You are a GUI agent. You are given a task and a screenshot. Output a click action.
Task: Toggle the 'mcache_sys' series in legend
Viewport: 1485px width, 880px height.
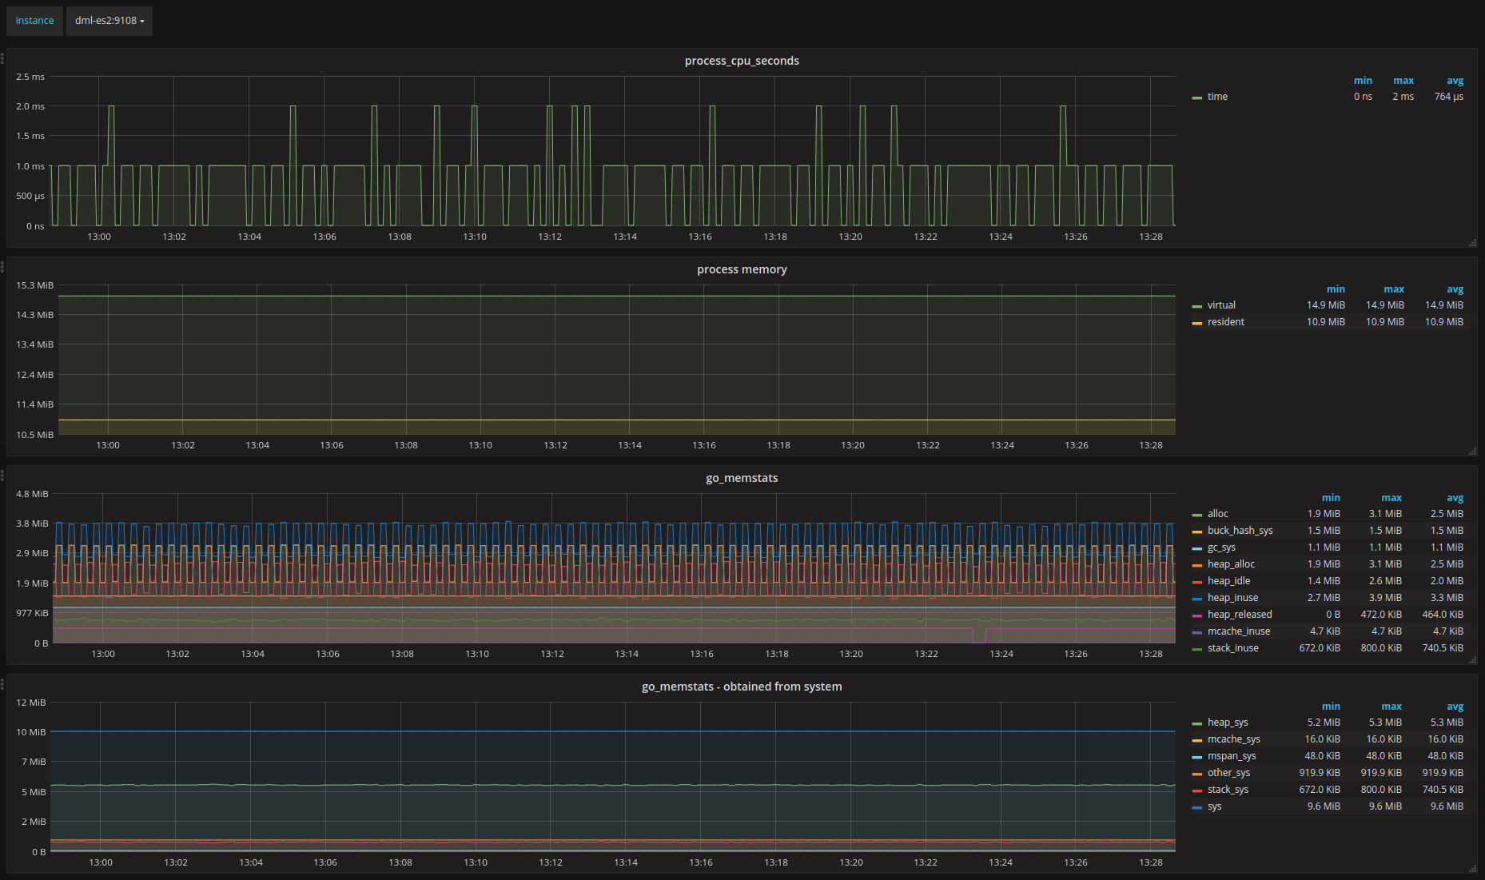(1233, 739)
